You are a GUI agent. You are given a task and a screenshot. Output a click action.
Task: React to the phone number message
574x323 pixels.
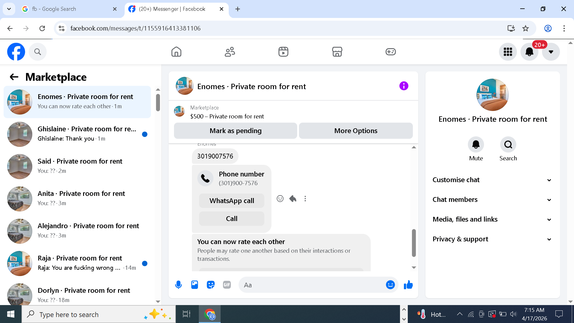[x=280, y=199]
